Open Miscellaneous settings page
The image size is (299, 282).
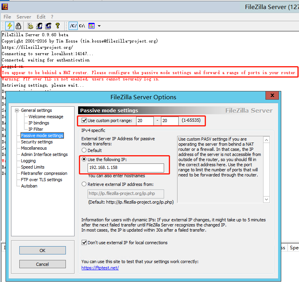(x=34, y=148)
